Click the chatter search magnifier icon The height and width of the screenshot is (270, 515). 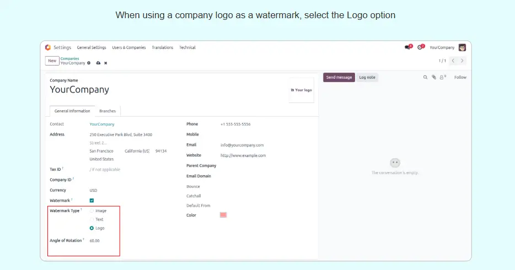[x=425, y=77]
